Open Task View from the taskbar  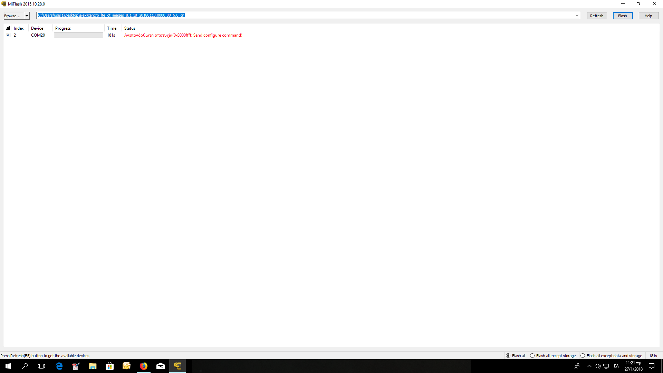click(41, 366)
